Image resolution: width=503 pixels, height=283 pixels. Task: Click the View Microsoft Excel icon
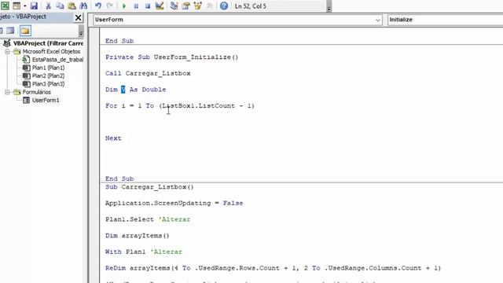pyautogui.click(x=5, y=6)
